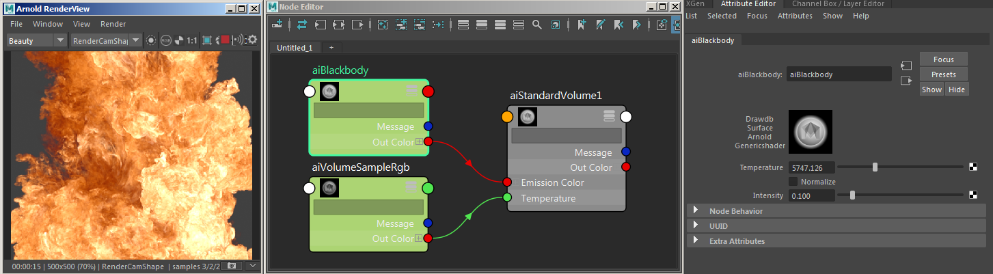Set nodes to simple view mode icon
This screenshot has width=993, height=274.
(x=463, y=25)
